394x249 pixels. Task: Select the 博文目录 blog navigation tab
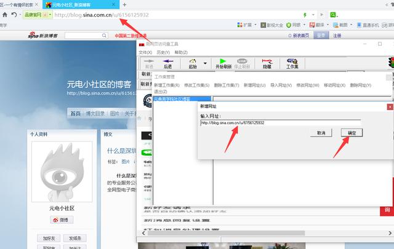(95, 114)
